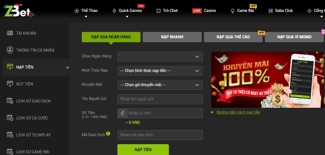Image resolution: width=325 pixels, height=155 pixels.
Task: Expand the Hình Thức Nạp dropdown
Action: coord(160,71)
